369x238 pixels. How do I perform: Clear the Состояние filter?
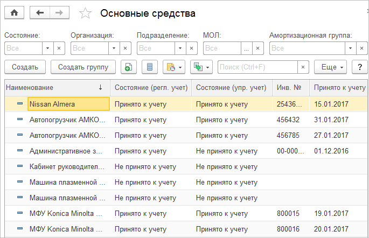pyautogui.click(x=59, y=48)
